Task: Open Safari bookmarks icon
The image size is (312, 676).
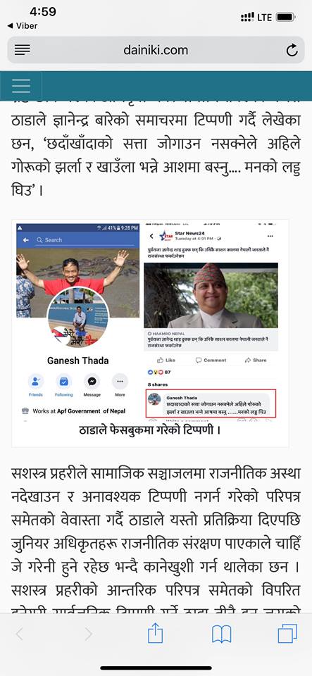Action: pos(222,634)
